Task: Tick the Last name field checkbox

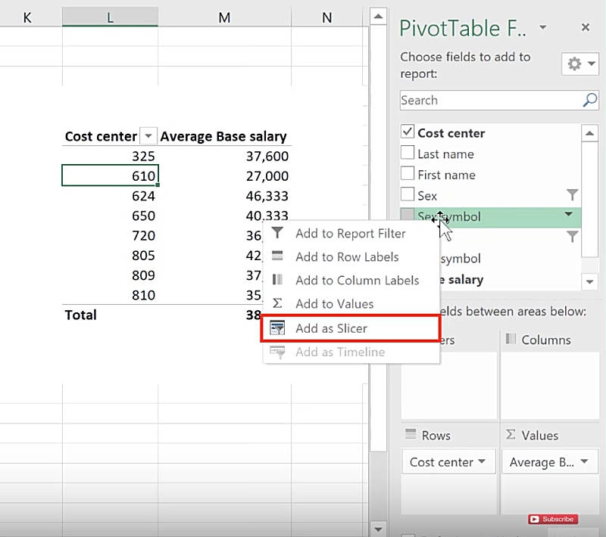Action: (408, 154)
